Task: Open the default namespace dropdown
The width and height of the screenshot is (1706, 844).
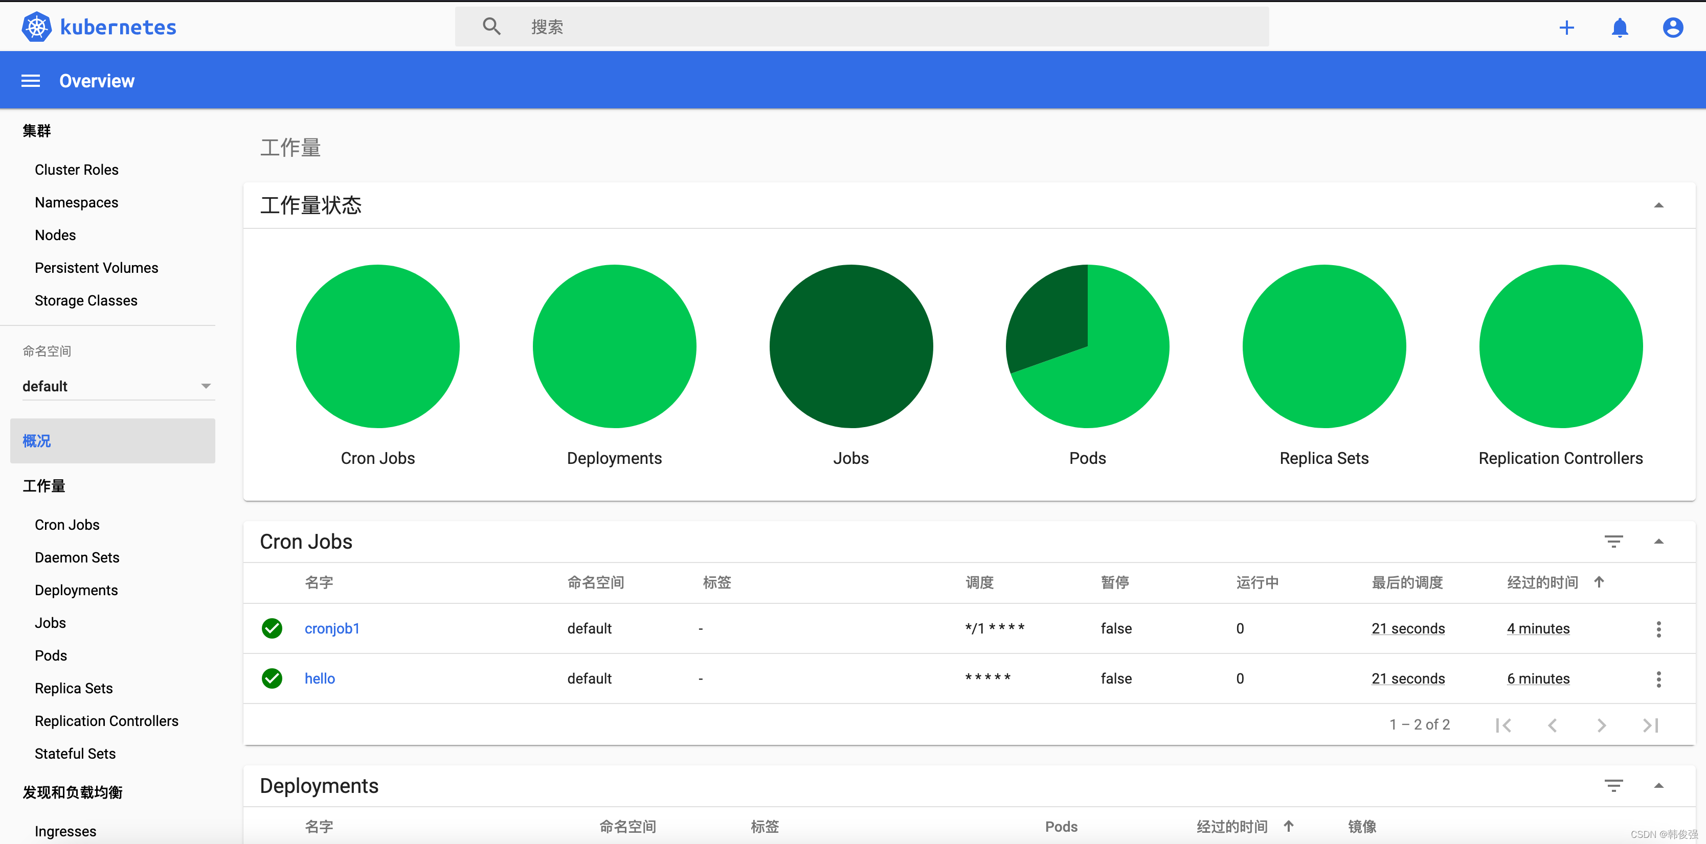Action: pos(118,386)
